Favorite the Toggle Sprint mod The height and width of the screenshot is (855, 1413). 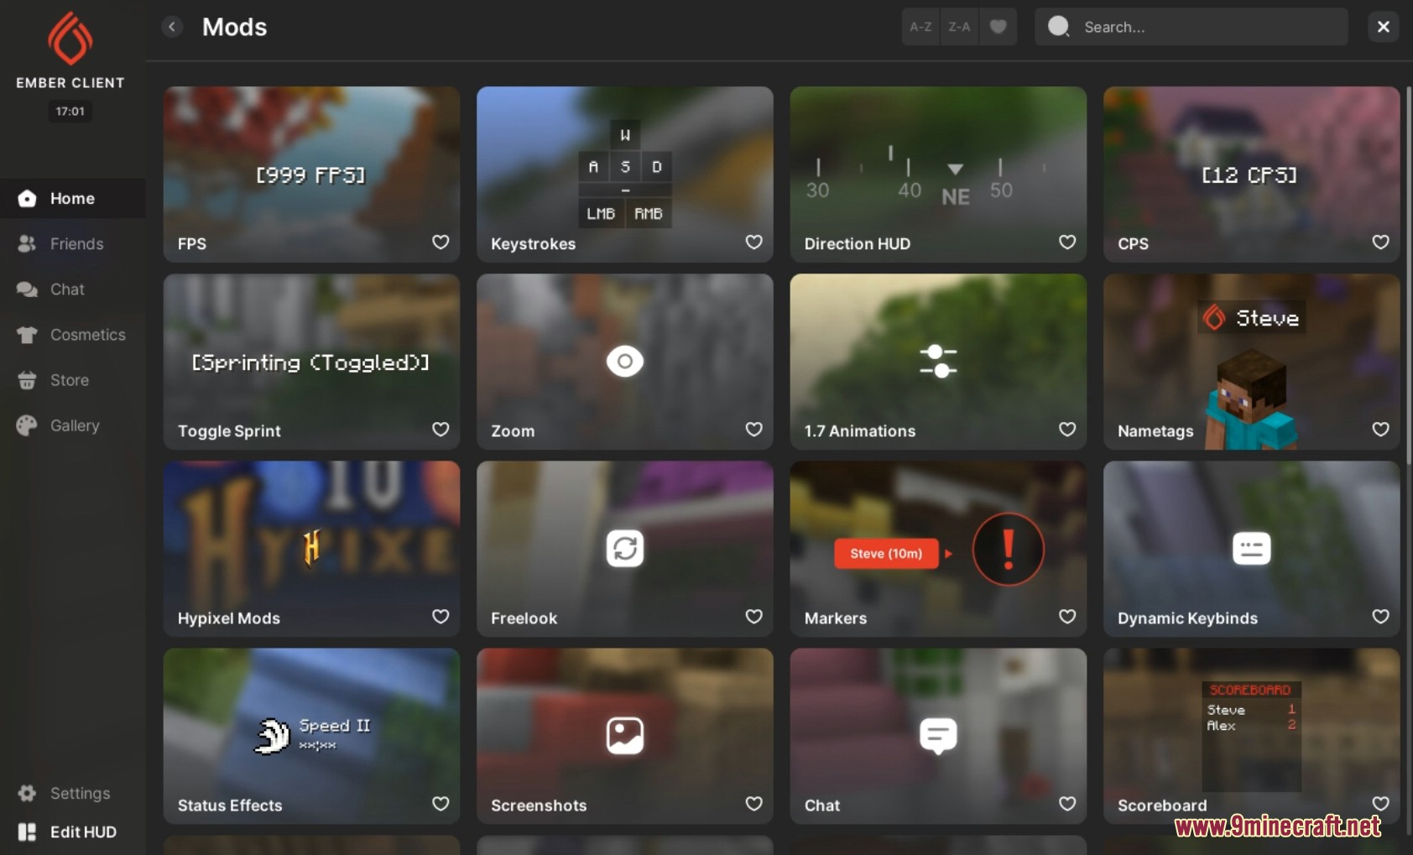pos(441,430)
